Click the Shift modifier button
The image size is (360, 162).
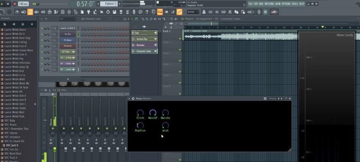click(223, 12)
